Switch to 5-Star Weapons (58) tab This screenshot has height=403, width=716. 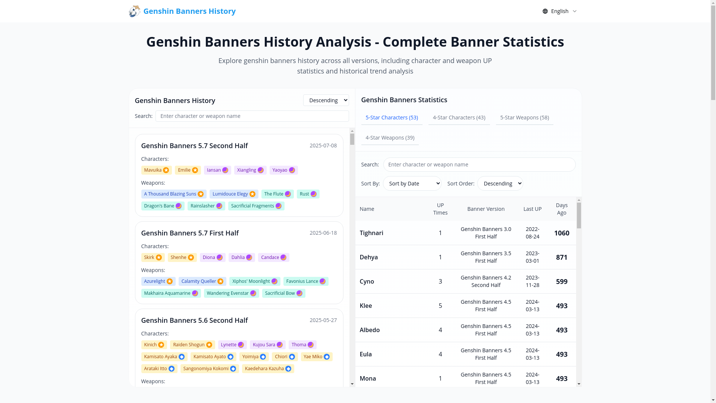[524, 118]
